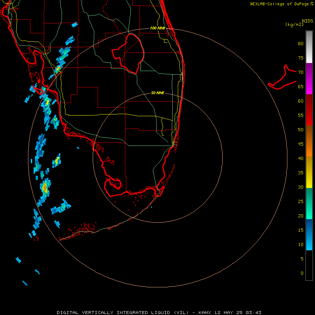The height and width of the screenshot is (315, 315).
Task: Click the [kg/m2] units label
Action: pyautogui.click(x=294, y=24)
